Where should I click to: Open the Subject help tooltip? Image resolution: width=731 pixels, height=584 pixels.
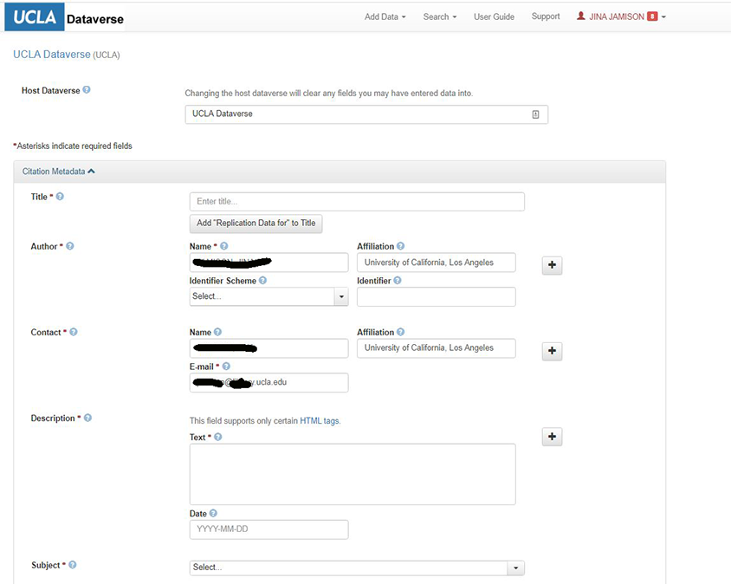tap(72, 565)
